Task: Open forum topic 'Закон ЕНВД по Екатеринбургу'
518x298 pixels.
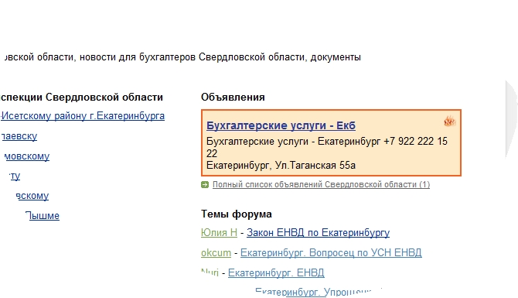Action: pos(318,233)
